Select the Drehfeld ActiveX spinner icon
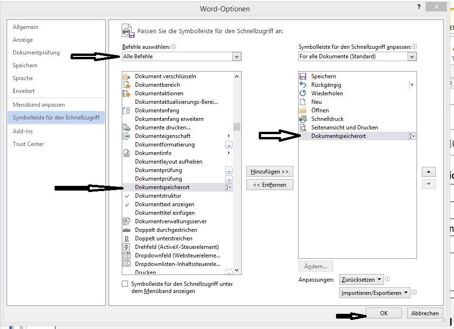The width and height of the screenshot is (454, 329). click(127, 247)
